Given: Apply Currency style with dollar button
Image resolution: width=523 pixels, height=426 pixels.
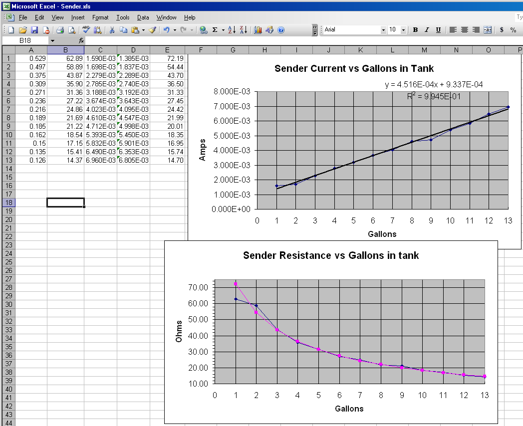Looking at the screenshot, I should tap(502, 29).
